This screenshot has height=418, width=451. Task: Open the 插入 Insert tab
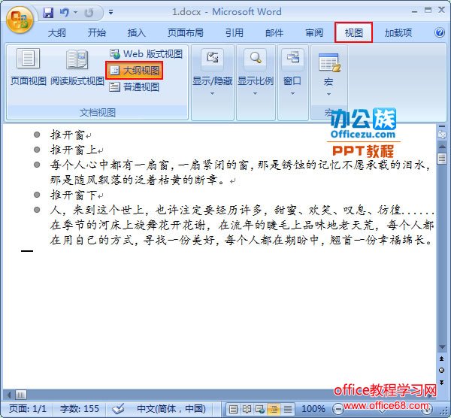(136, 32)
